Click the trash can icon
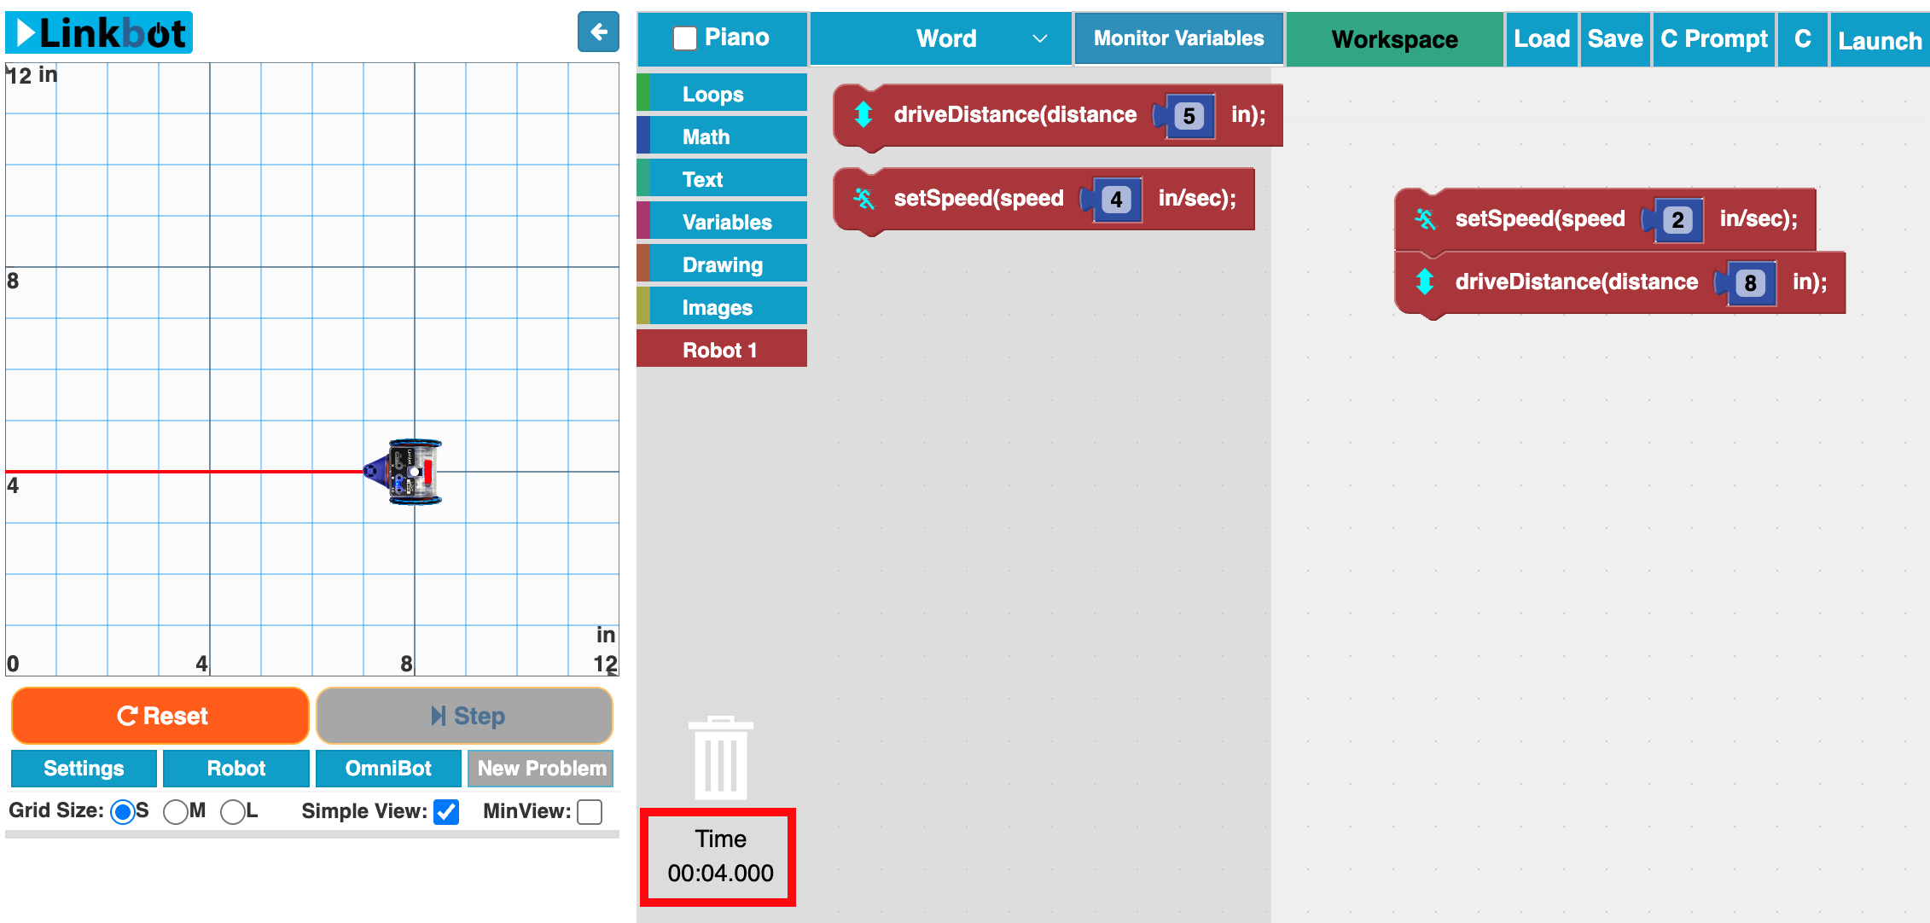 tap(720, 758)
